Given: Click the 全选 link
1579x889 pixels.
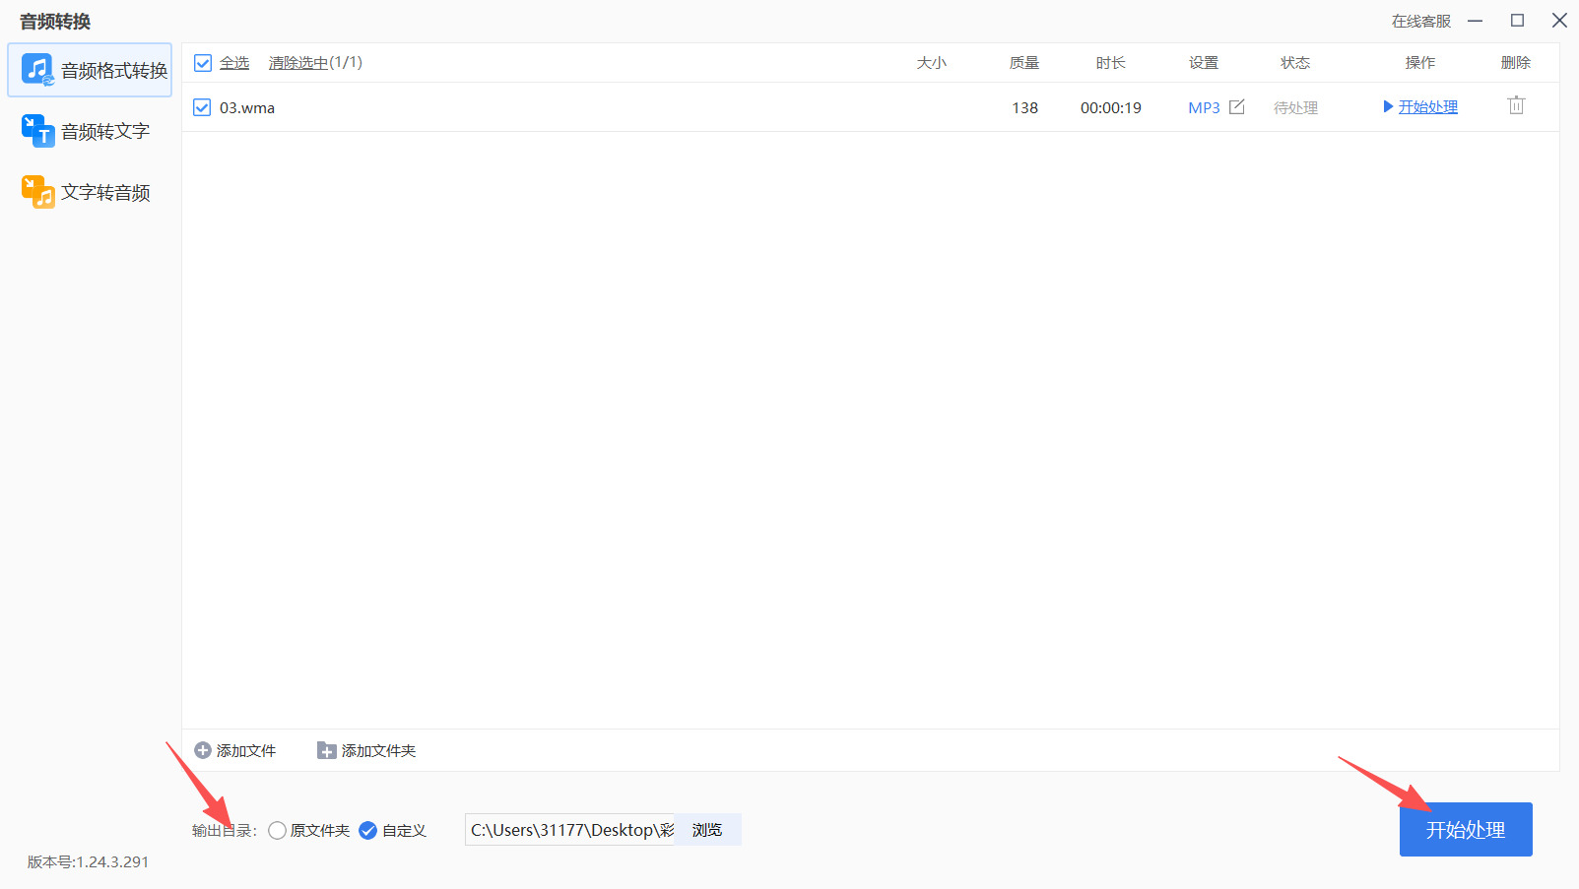Looking at the screenshot, I should [234, 63].
